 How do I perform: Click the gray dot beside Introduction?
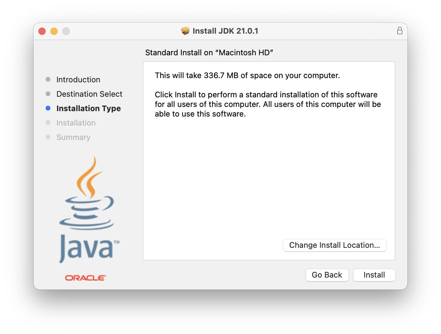pos(48,79)
